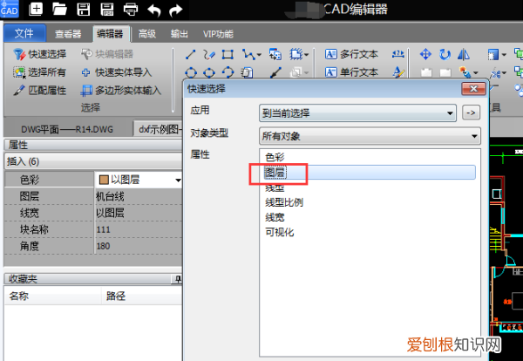Expand the blue selection box dropdown
The height and width of the screenshot is (361, 523).
504,55
